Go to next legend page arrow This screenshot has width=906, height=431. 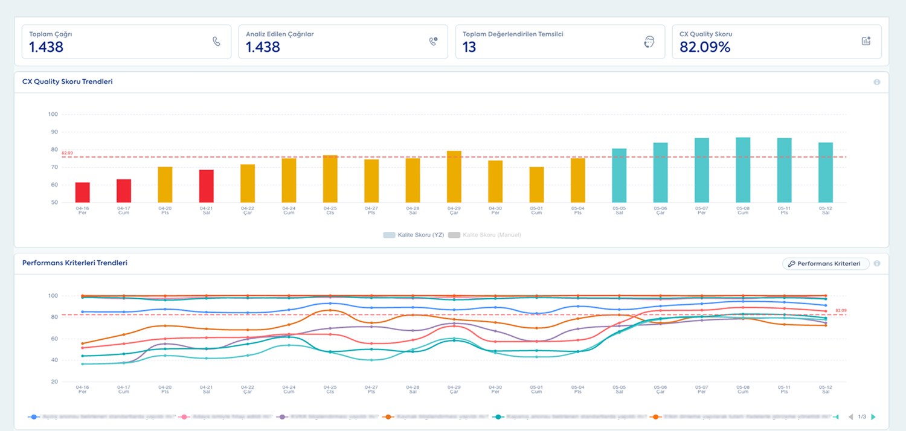click(873, 417)
